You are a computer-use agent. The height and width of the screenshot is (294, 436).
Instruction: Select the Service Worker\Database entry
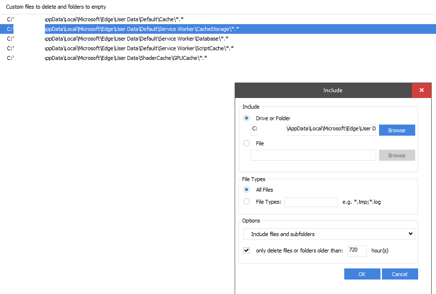pyautogui.click(x=136, y=39)
